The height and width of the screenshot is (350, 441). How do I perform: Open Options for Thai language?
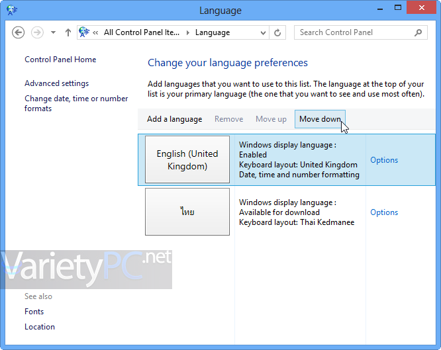pos(384,212)
